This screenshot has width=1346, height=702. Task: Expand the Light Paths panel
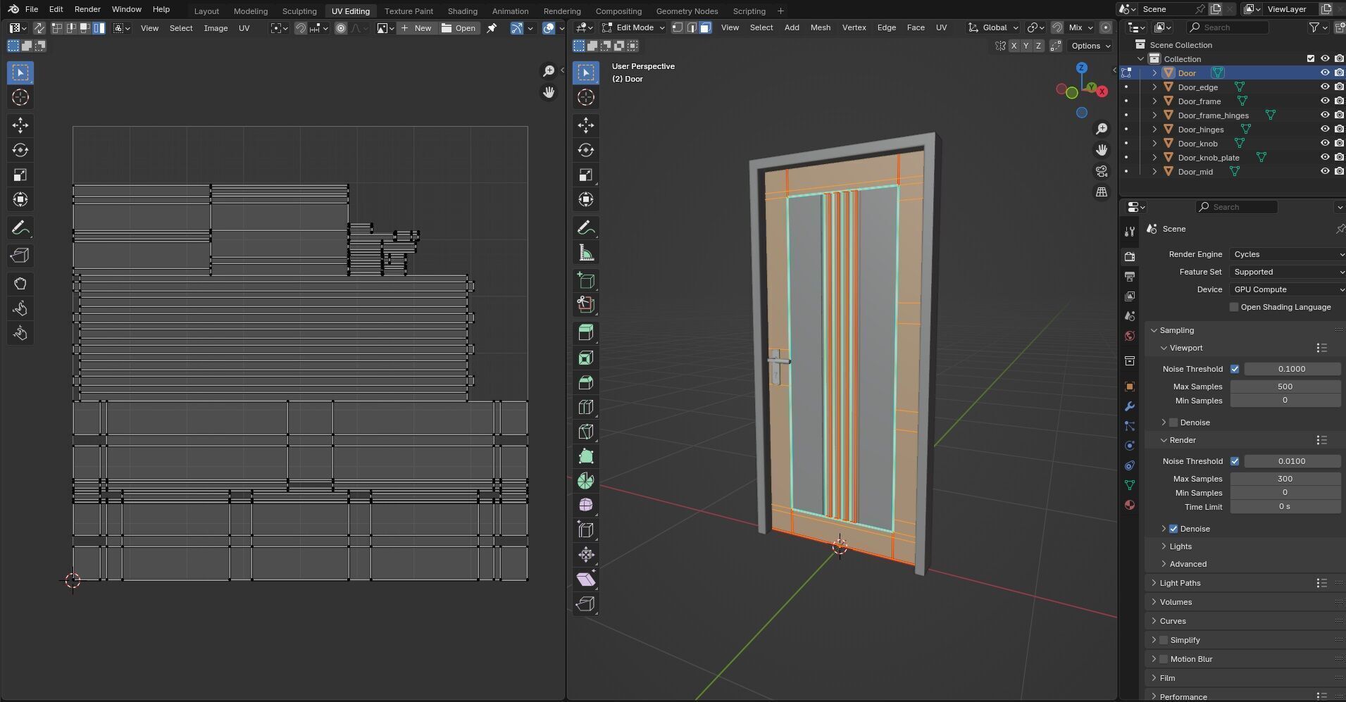pos(1180,583)
